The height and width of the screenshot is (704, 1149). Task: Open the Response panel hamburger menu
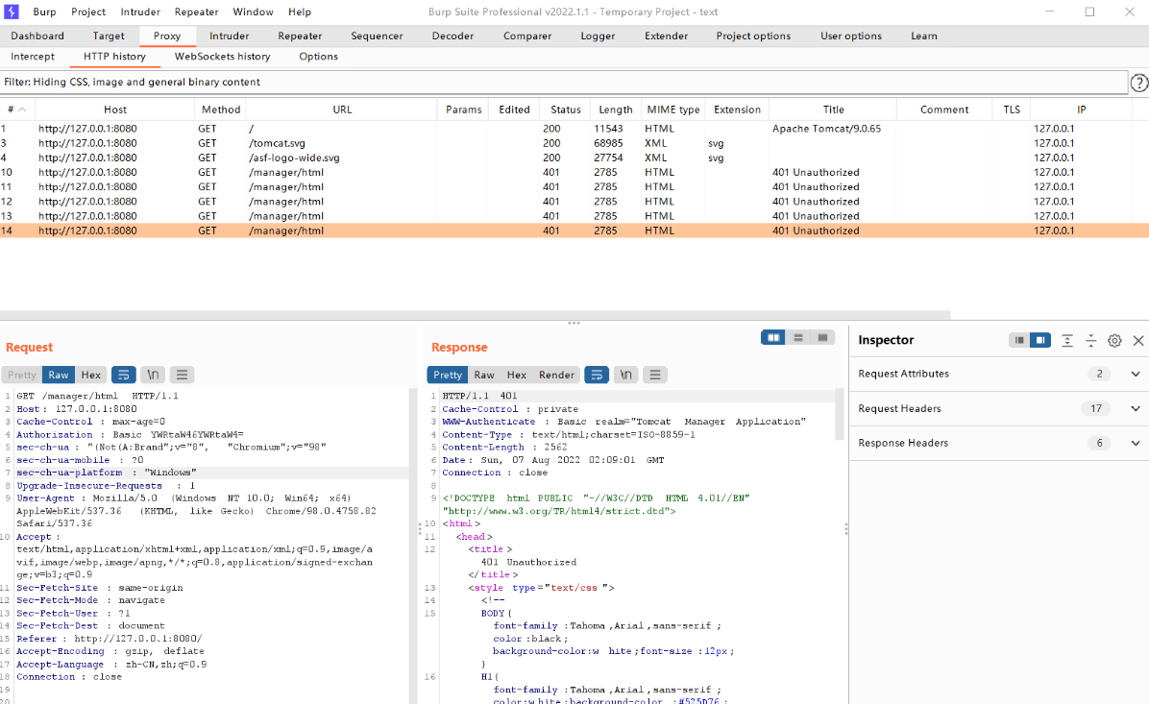(x=655, y=375)
